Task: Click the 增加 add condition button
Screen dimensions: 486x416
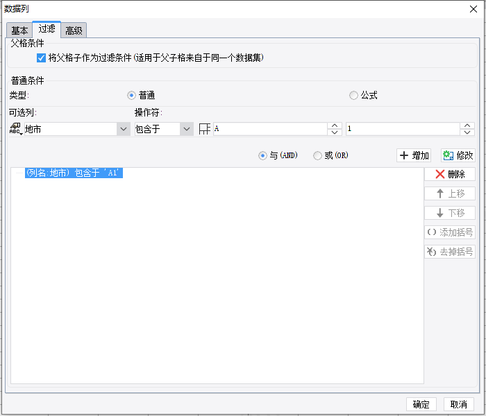Action: point(414,155)
